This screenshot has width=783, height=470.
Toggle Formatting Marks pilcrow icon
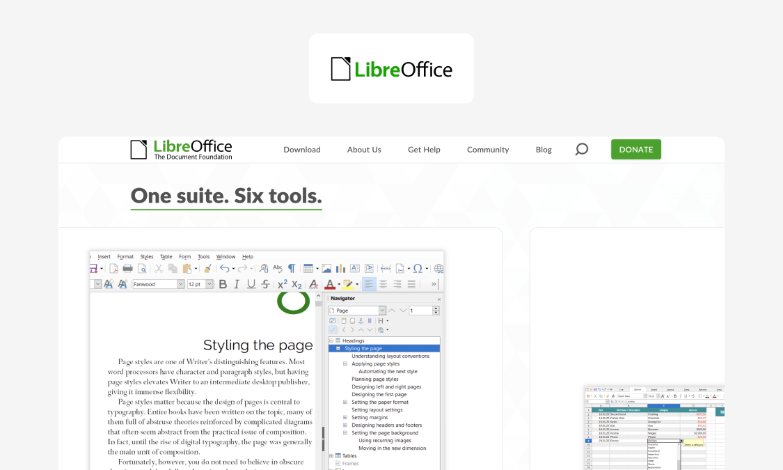coord(292,268)
